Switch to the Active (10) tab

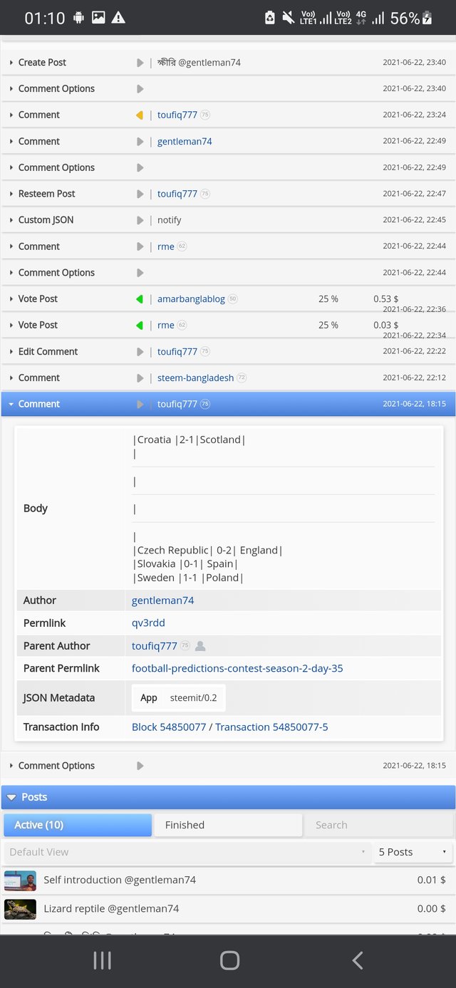pos(77,825)
